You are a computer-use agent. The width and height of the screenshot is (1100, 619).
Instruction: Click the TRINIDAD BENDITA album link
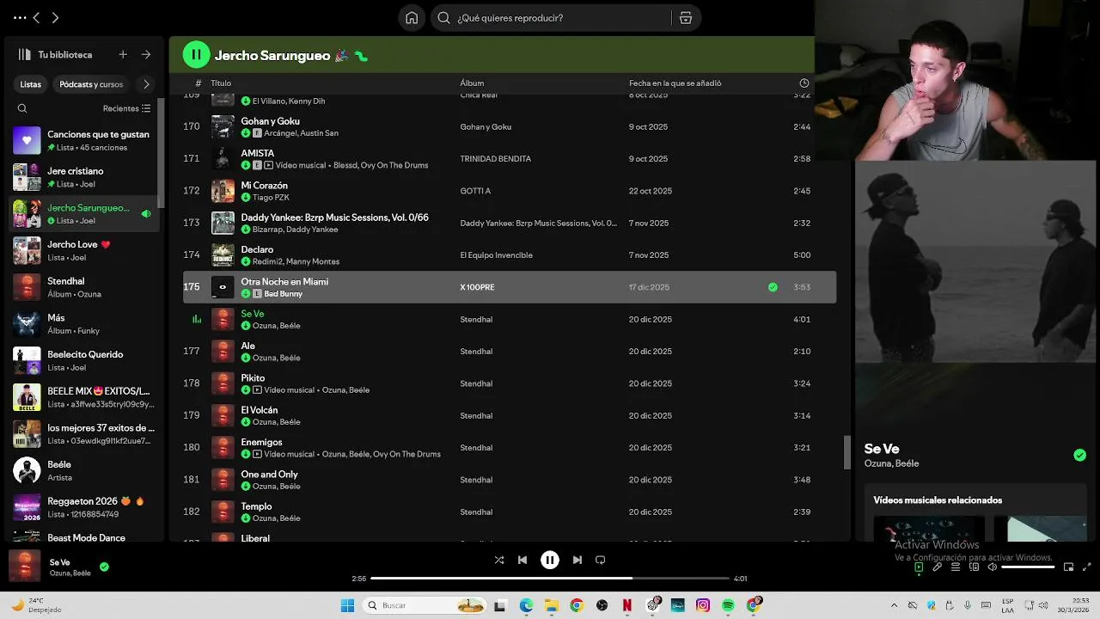495,159
